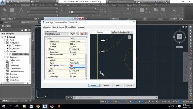
Task: Open the Surface Contour Label Style preview dropdown
Action: [x=122, y=32]
